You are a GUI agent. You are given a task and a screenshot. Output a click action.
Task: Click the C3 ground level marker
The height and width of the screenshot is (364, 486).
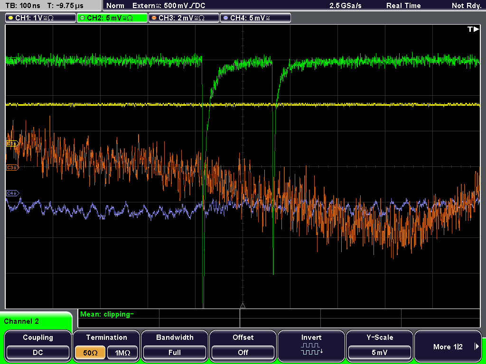tap(13, 167)
